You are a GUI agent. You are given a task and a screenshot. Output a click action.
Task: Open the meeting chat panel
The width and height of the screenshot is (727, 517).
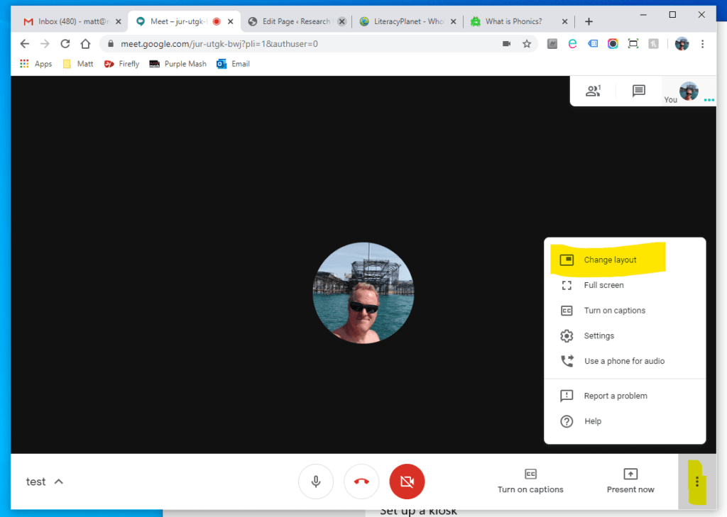point(638,91)
